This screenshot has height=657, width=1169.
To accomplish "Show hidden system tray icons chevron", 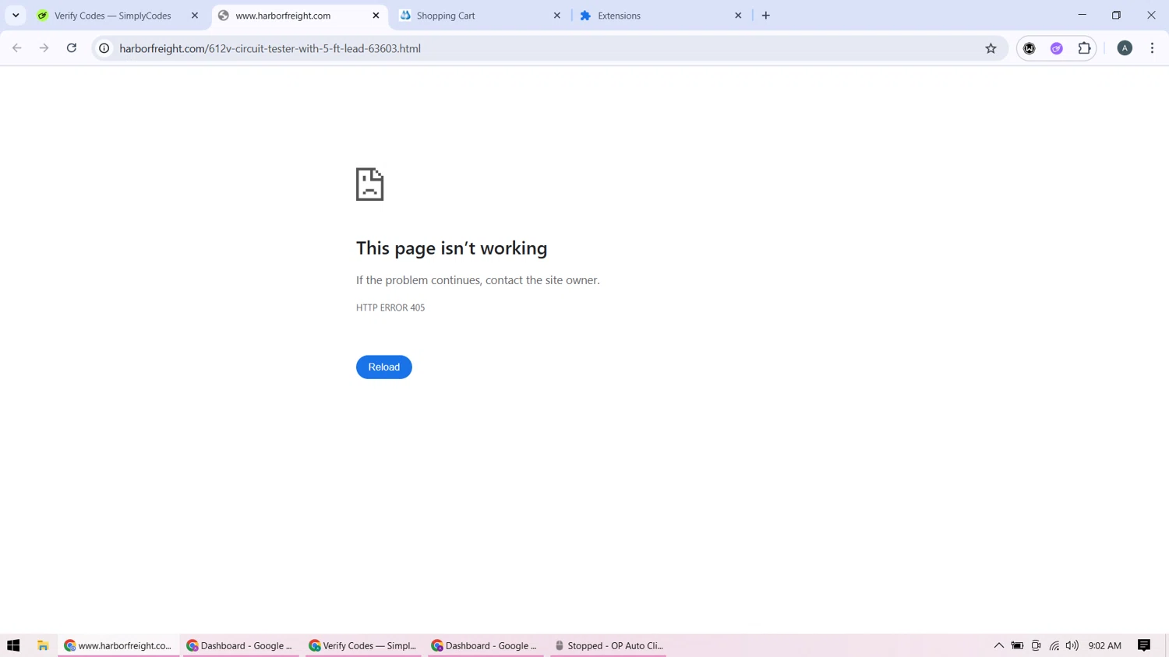I will pos(998,645).
